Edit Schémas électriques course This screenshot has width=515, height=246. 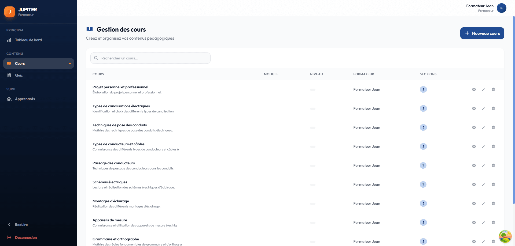point(484,184)
